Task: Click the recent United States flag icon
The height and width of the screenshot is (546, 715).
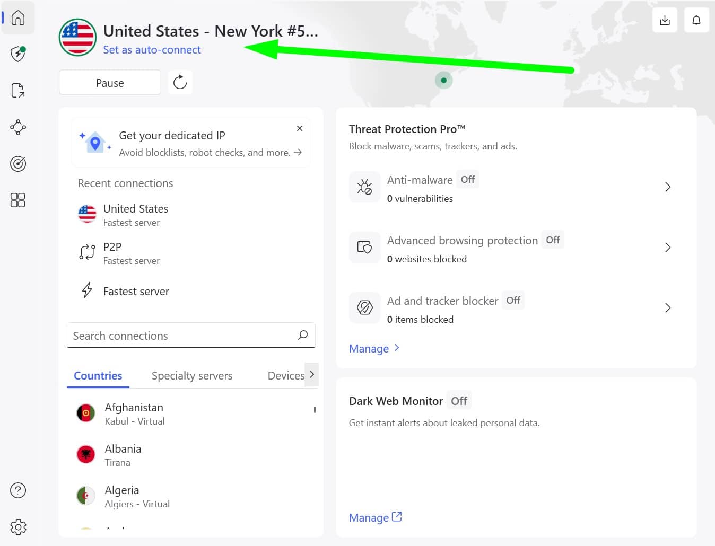Action: [x=87, y=214]
